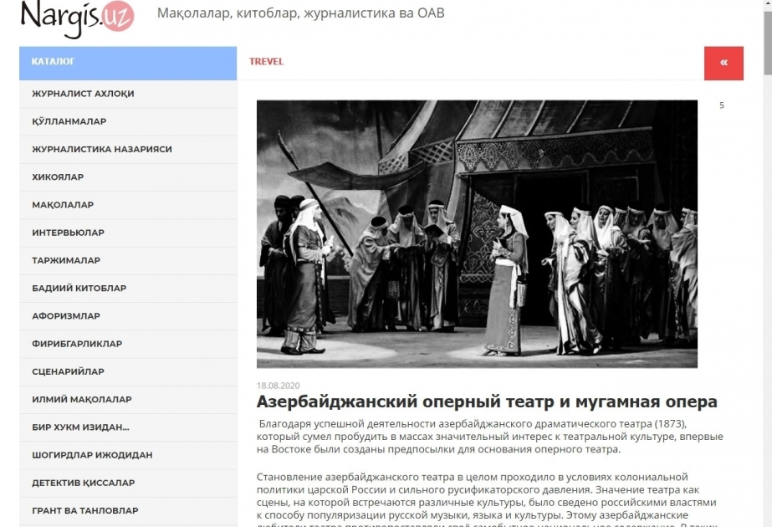Screen dimensions: 772x527
Task: Open the TREVEL section link
Action: click(x=266, y=62)
